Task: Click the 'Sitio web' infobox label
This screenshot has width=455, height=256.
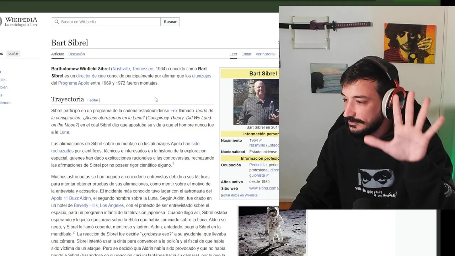Action: pyautogui.click(x=229, y=188)
